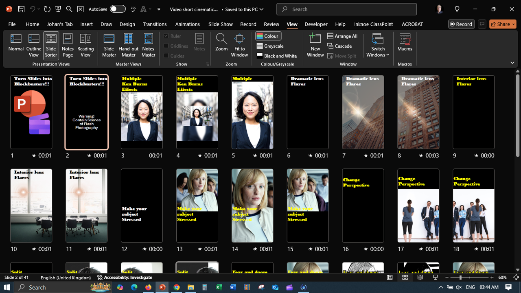Open the File menu
521x293 pixels.
12,24
